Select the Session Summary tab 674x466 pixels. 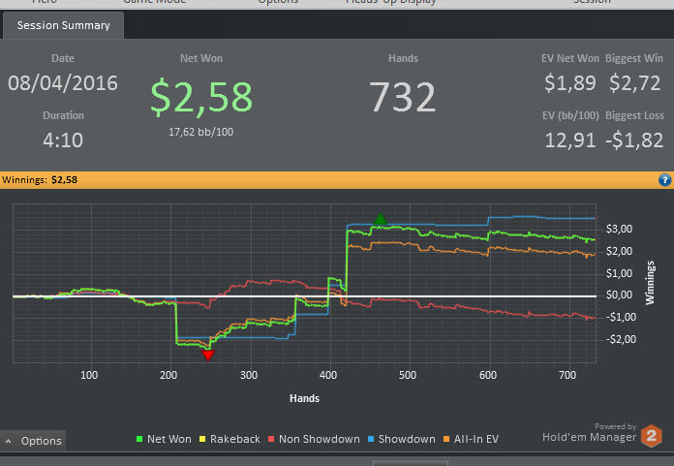tap(63, 25)
